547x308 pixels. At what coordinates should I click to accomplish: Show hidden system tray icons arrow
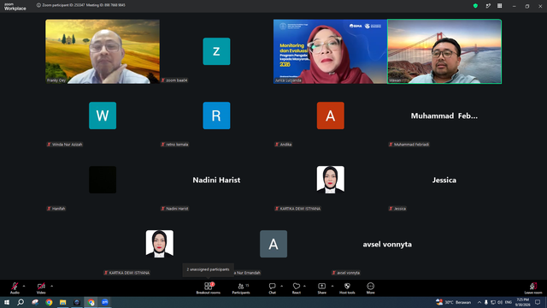click(479, 302)
